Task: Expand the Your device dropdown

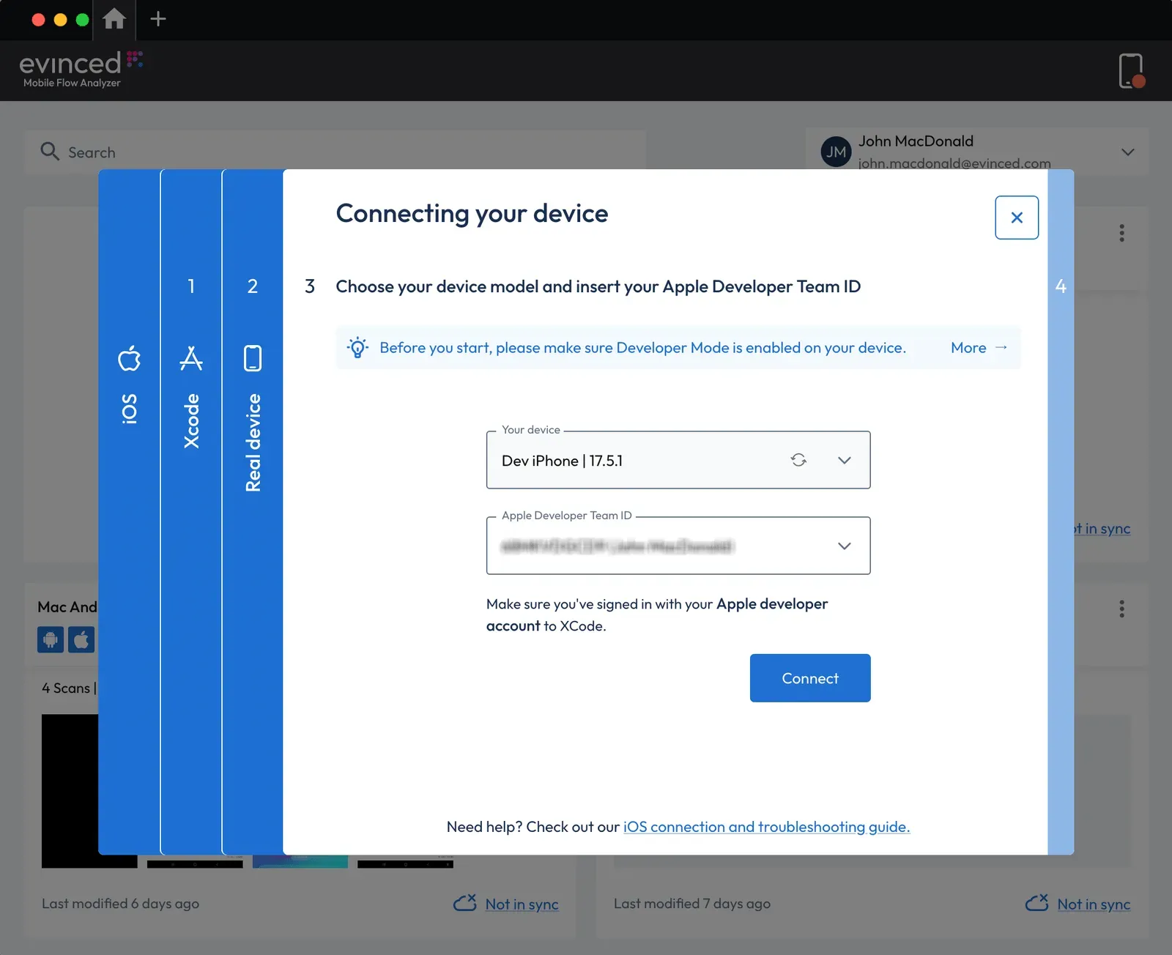Action: 845,460
